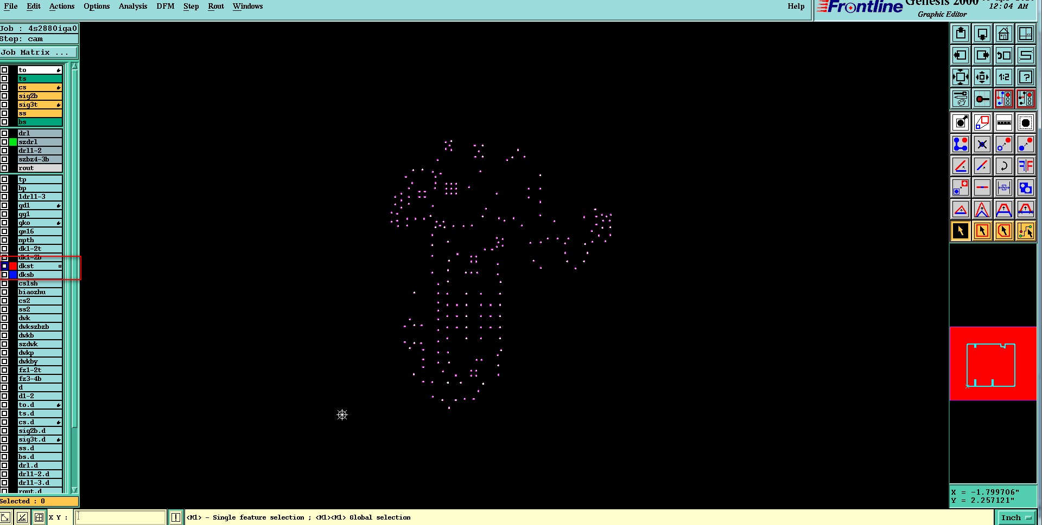This screenshot has width=1042, height=525.
Task: Open the Windows menu
Action: pyautogui.click(x=248, y=6)
